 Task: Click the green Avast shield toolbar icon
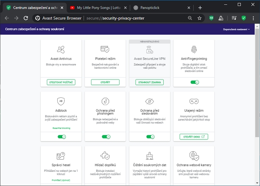click(x=244, y=18)
